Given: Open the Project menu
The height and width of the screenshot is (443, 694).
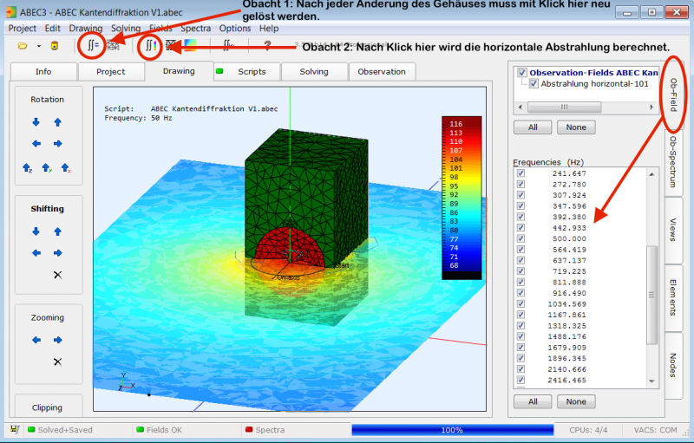Looking at the screenshot, I should (x=23, y=29).
